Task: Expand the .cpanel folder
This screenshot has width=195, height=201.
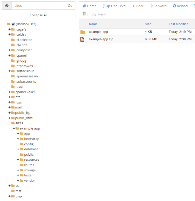Action: tap(9, 55)
